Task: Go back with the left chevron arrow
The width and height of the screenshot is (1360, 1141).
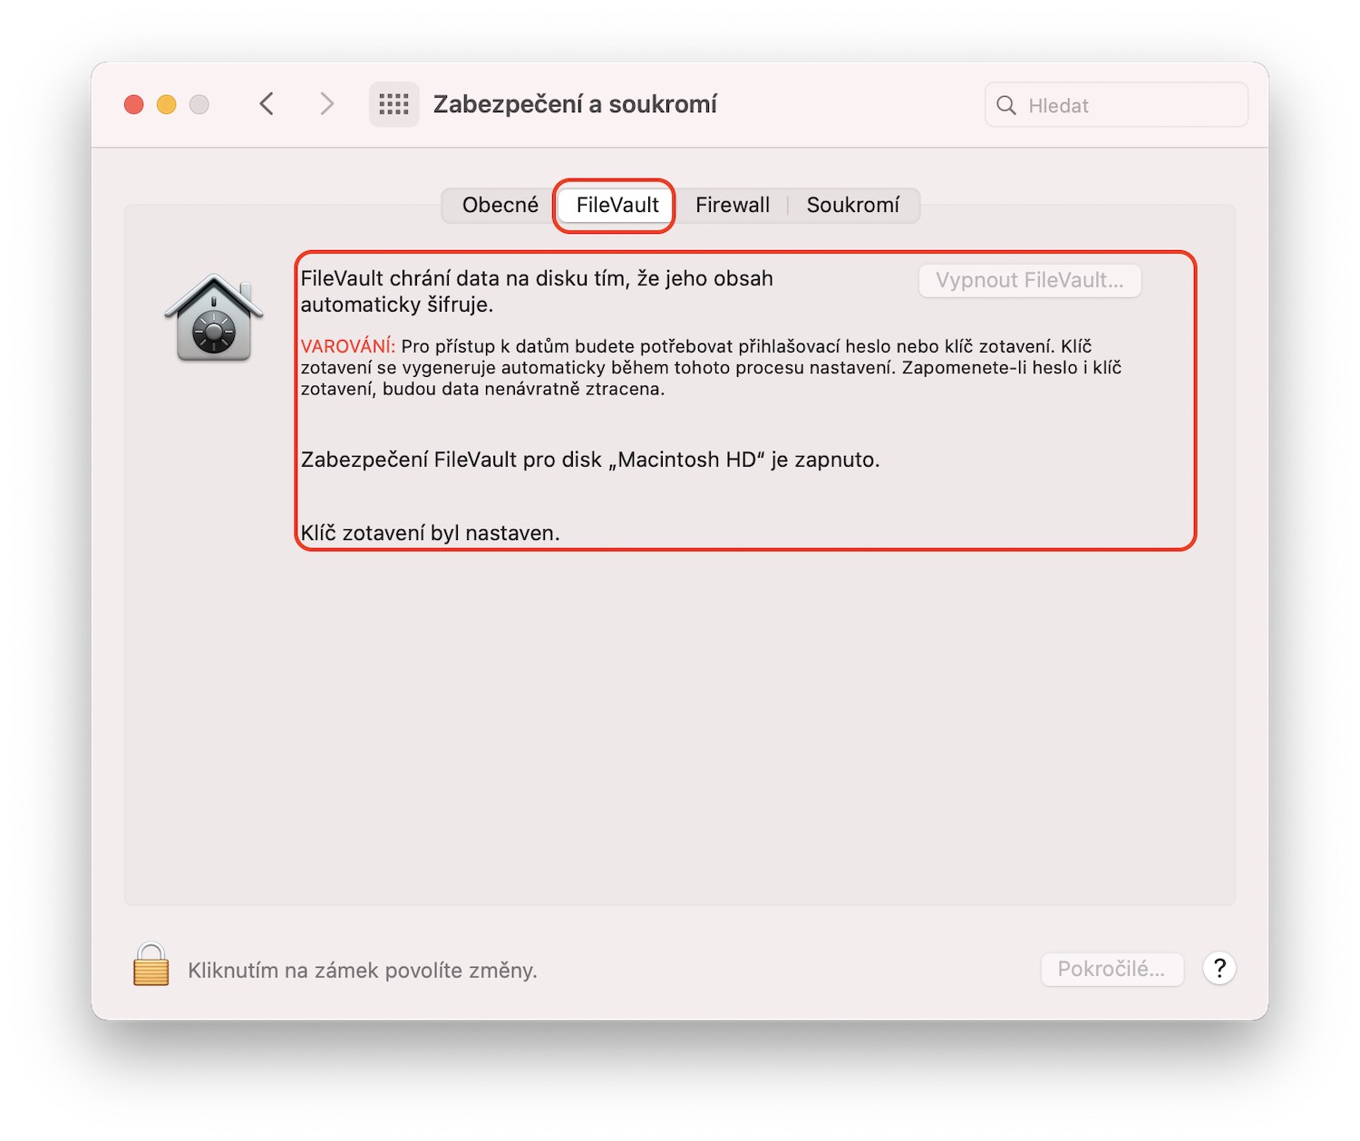Action: [267, 104]
